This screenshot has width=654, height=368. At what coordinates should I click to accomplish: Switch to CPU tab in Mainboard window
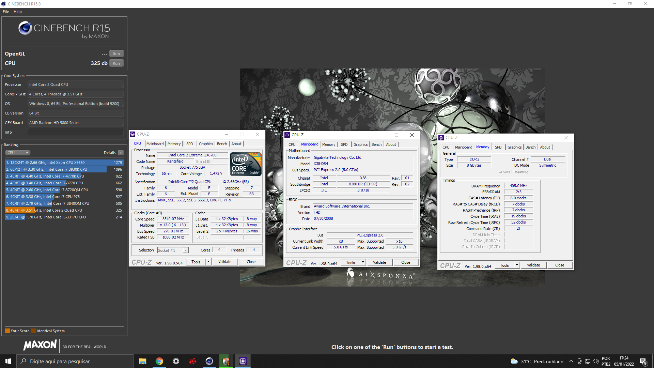click(292, 144)
